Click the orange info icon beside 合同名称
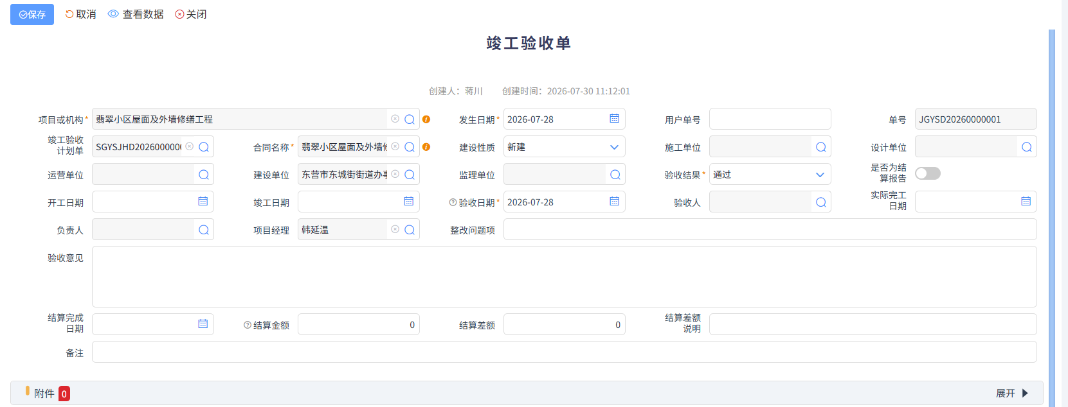The height and width of the screenshot is (407, 1068). [426, 147]
